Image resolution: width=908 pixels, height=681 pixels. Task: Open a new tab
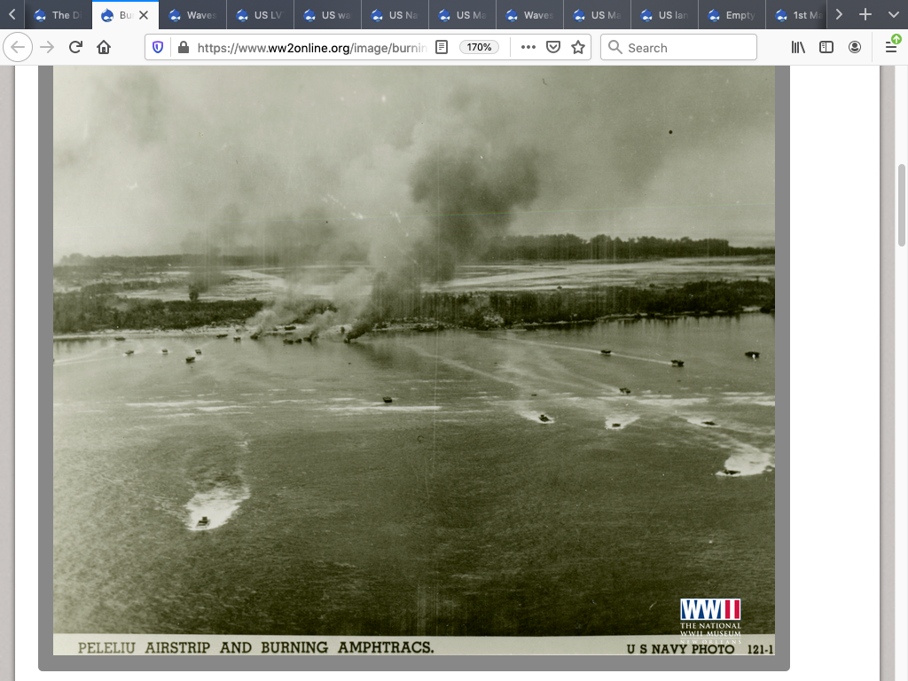tap(865, 15)
